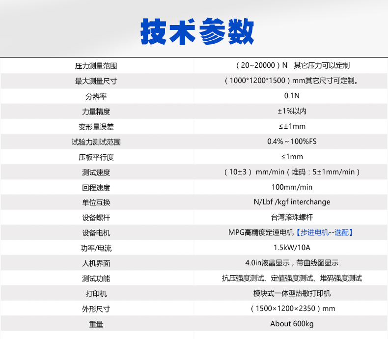
Task: Select the 压力测量范围 row label
Action: [96, 66]
